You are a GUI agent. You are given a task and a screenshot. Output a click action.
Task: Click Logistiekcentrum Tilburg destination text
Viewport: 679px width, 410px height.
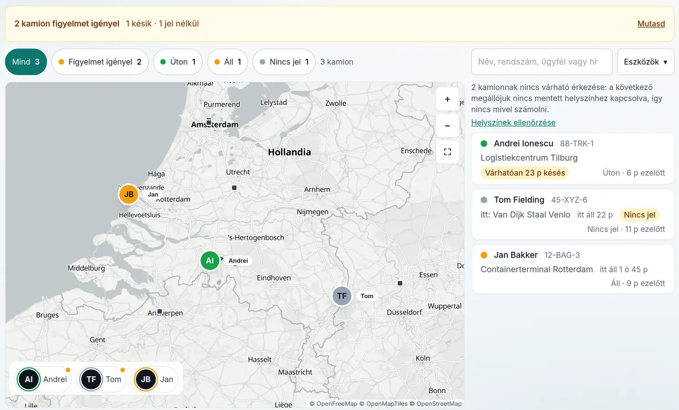(x=529, y=158)
